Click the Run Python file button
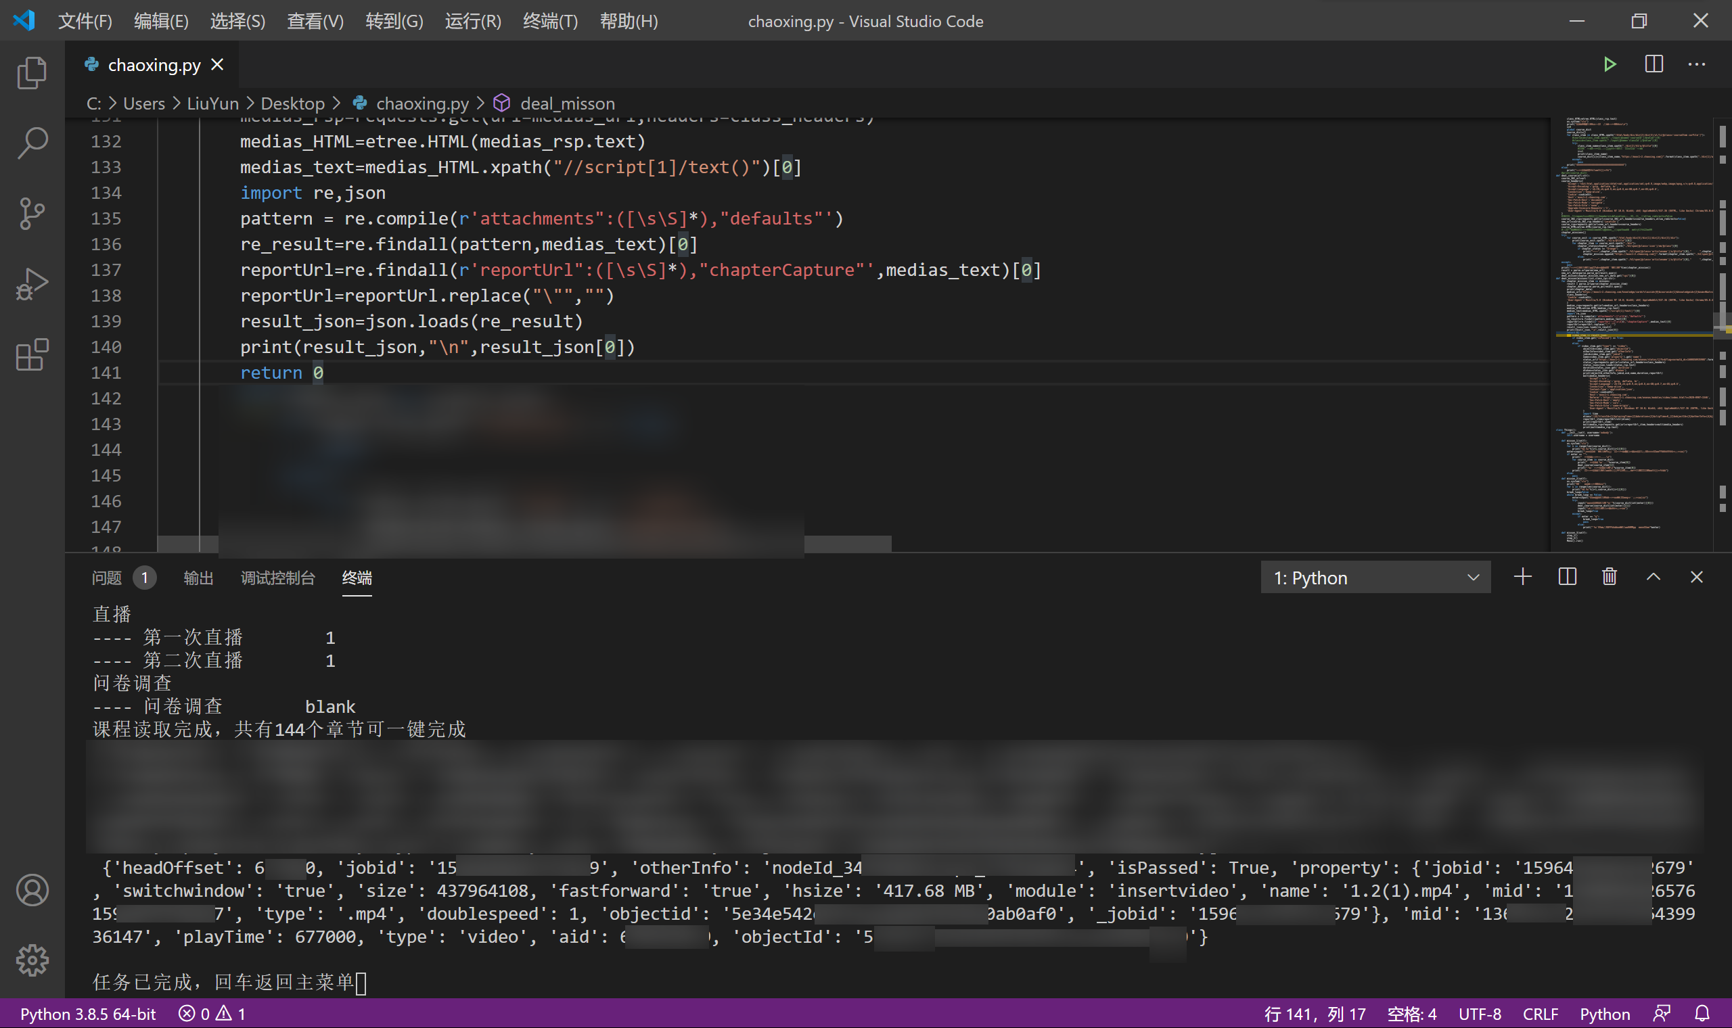 [1608, 64]
